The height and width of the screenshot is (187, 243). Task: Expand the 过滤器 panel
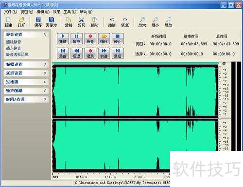(x=26, y=82)
